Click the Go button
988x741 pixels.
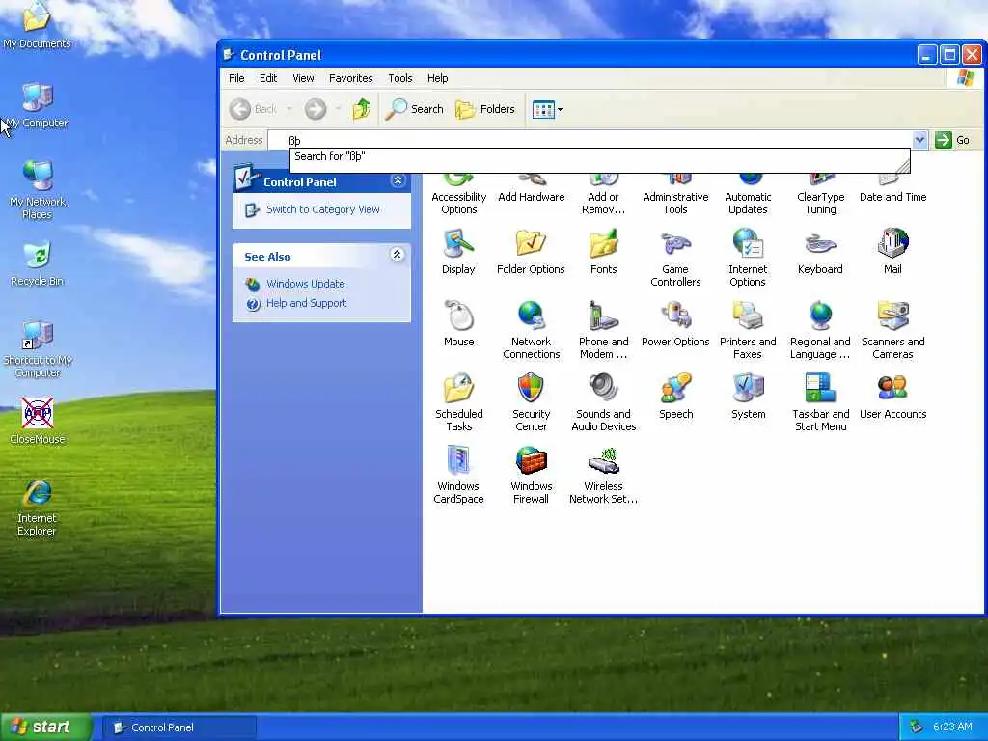point(952,140)
